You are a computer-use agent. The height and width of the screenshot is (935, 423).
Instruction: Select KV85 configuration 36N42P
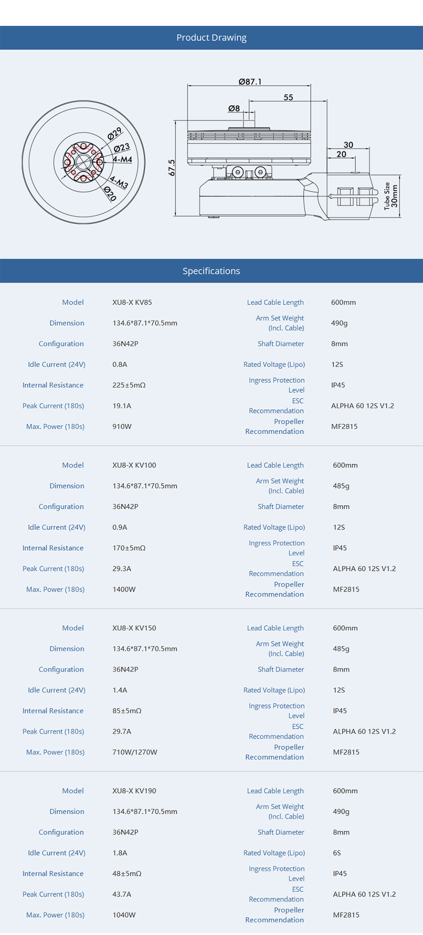click(125, 344)
